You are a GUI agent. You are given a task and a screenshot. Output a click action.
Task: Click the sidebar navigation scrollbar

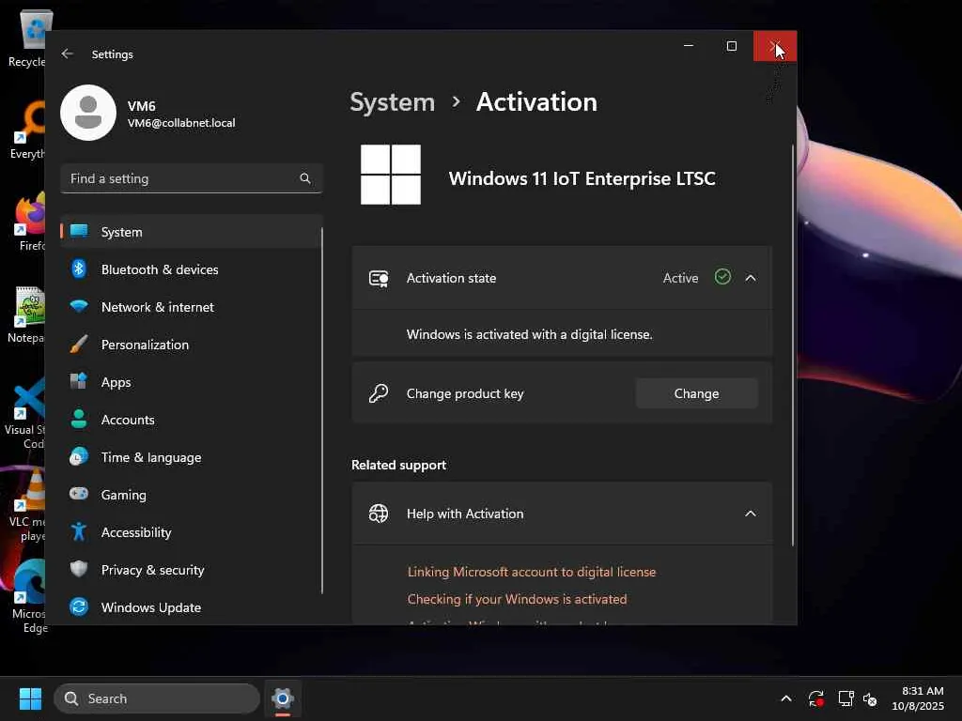coord(321,411)
